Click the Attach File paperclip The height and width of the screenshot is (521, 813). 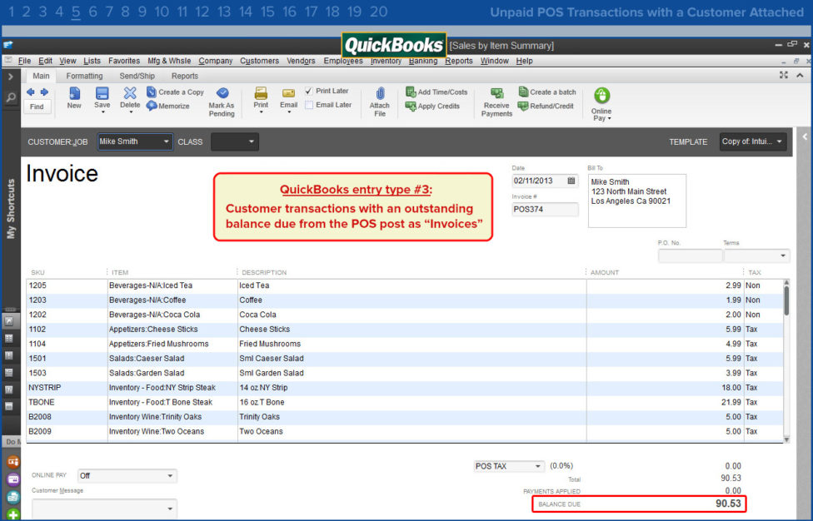pyautogui.click(x=380, y=93)
